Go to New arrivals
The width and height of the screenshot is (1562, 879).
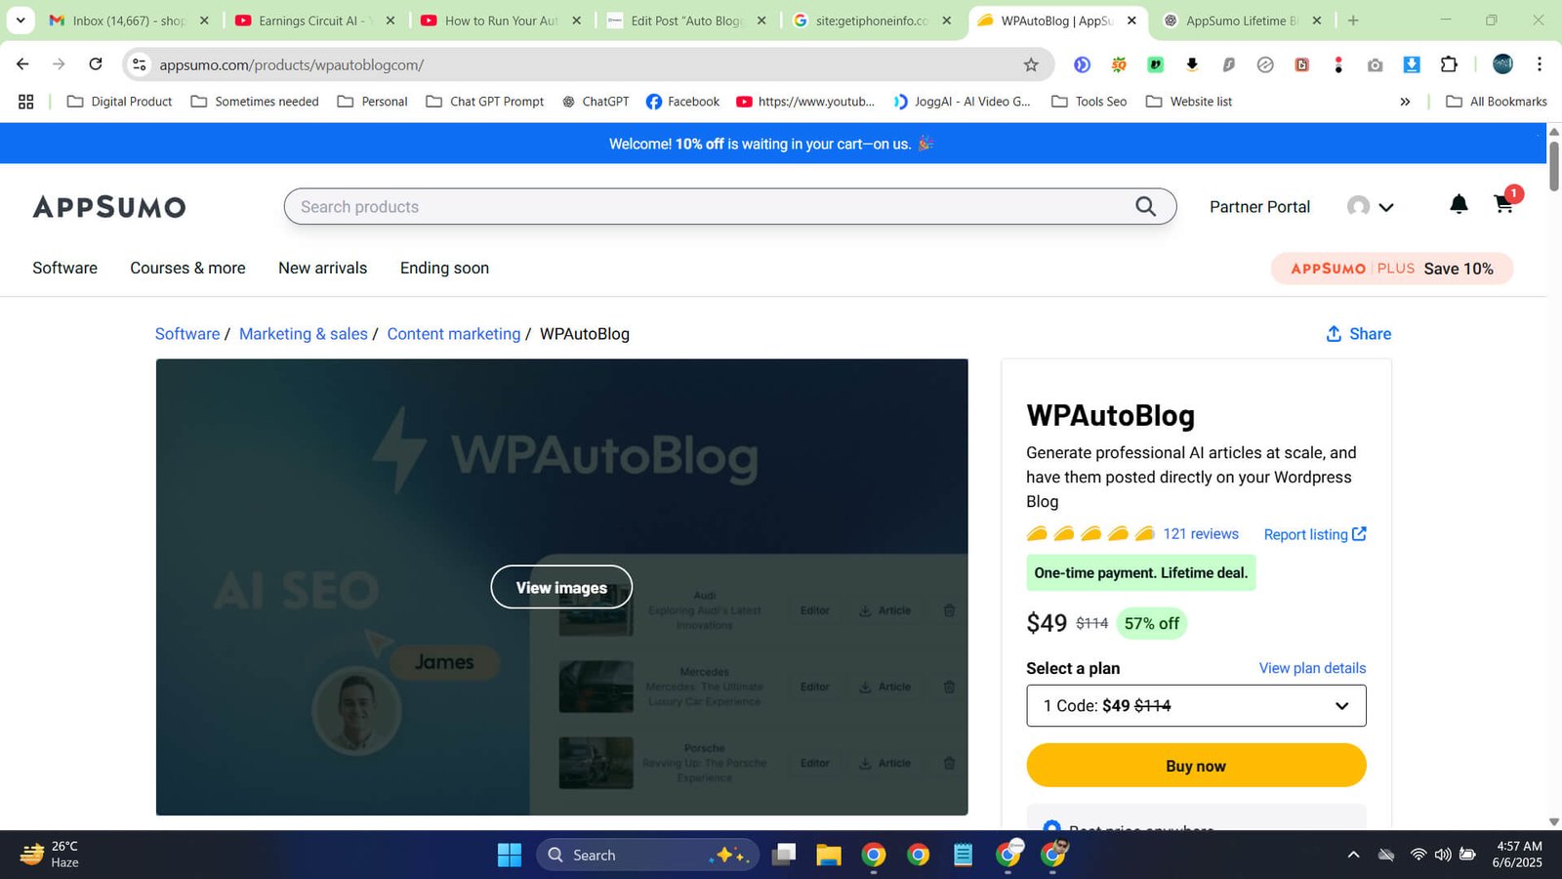click(x=322, y=268)
